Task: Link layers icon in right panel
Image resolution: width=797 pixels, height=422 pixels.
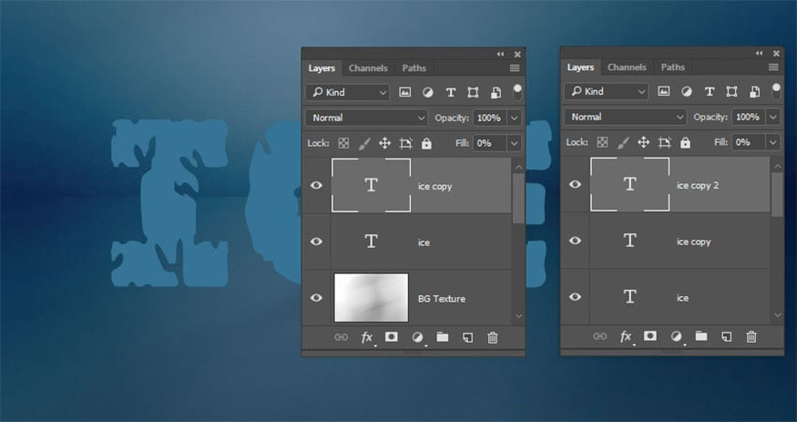Action: 599,336
